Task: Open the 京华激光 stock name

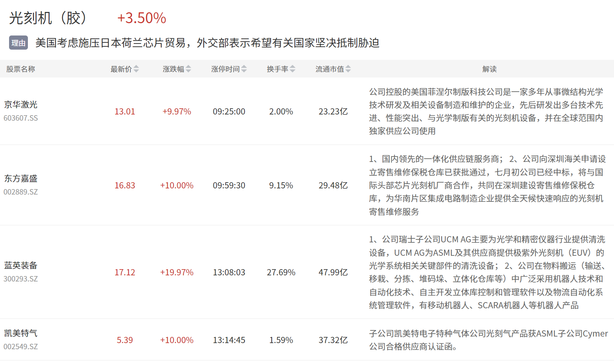Action: coord(21,105)
